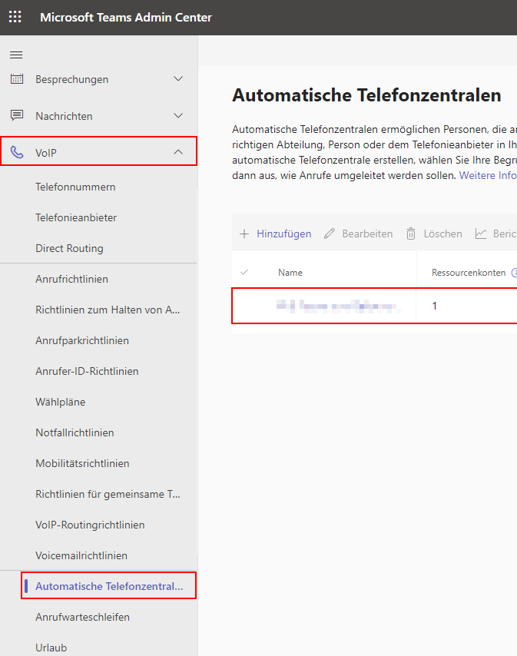The height and width of the screenshot is (656, 517).
Task: Click the plus icon beside Hinzufügen
Action: (x=244, y=234)
